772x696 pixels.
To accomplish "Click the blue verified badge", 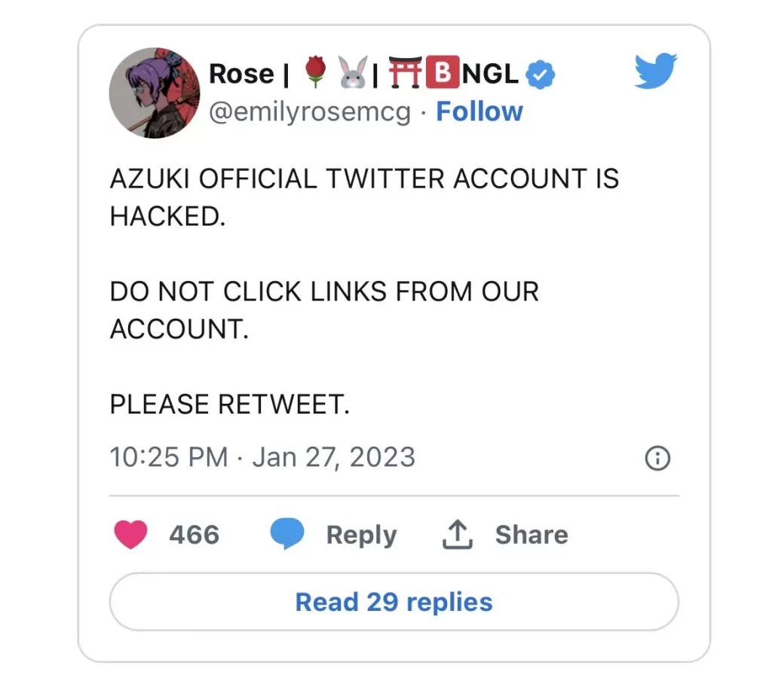I will [x=540, y=74].
